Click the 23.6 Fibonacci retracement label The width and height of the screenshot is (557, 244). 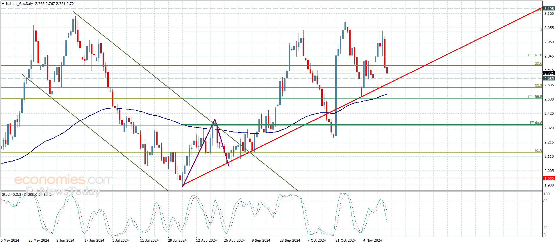[538, 64]
